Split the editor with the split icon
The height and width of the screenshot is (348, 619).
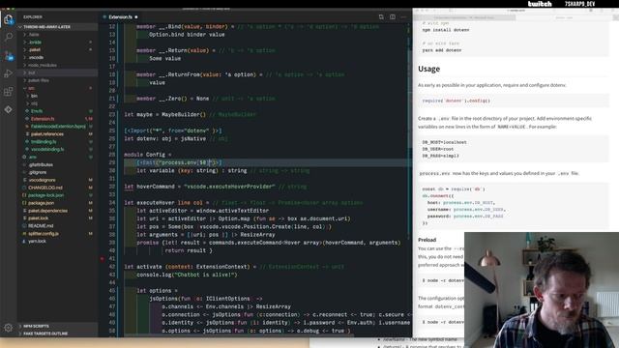pyautogui.click(x=393, y=17)
